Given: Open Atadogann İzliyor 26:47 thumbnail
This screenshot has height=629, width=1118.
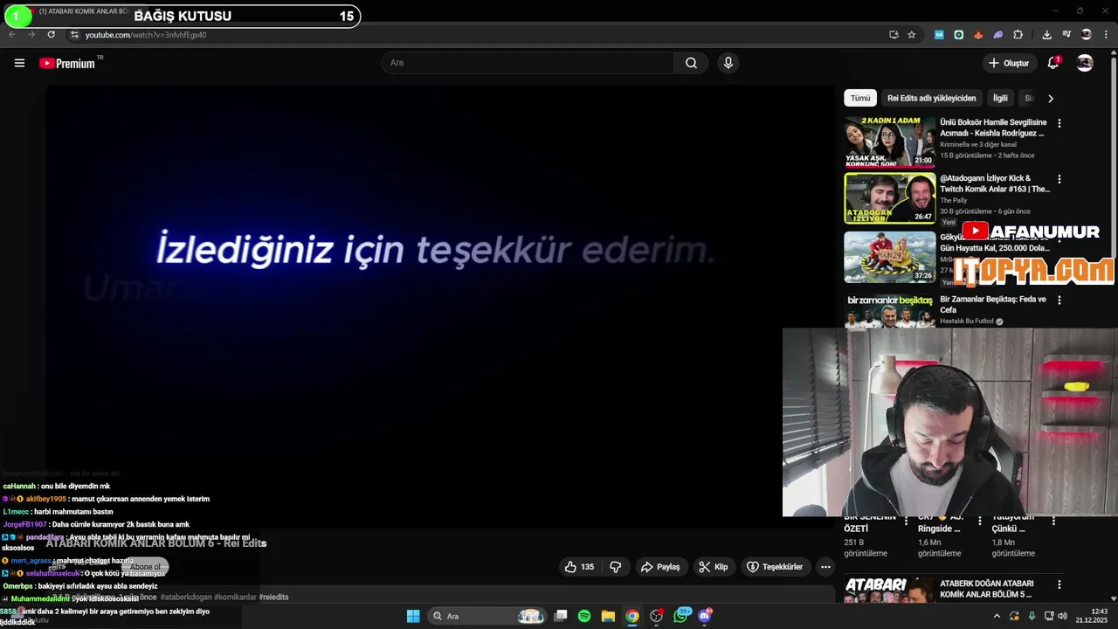Looking at the screenshot, I should click(890, 198).
